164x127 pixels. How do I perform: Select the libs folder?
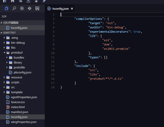(22, 47)
